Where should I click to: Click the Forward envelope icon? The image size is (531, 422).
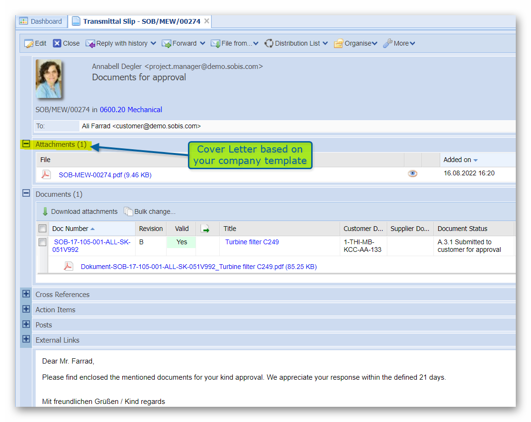tap(167, 43)
